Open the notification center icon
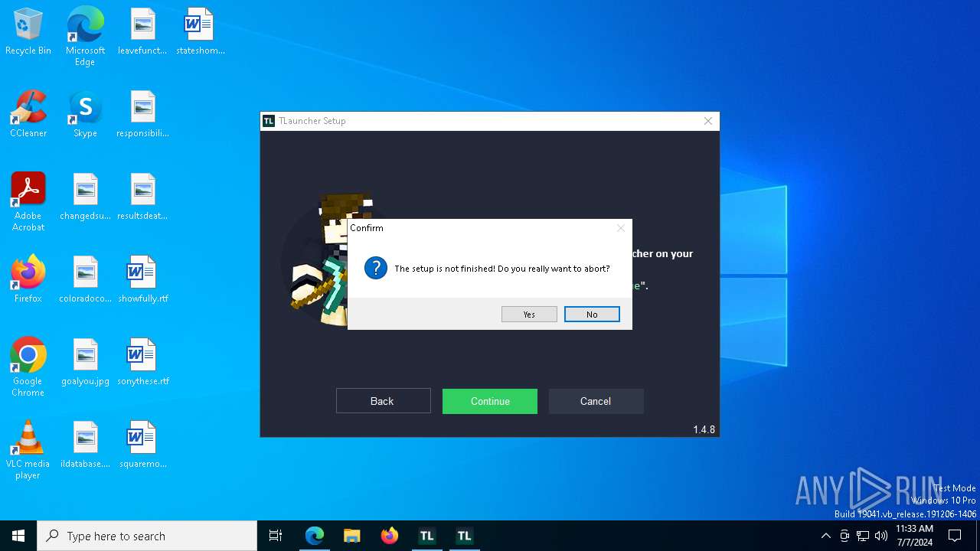This screenshot has width=980, height=551. click(x=955, y=536)
